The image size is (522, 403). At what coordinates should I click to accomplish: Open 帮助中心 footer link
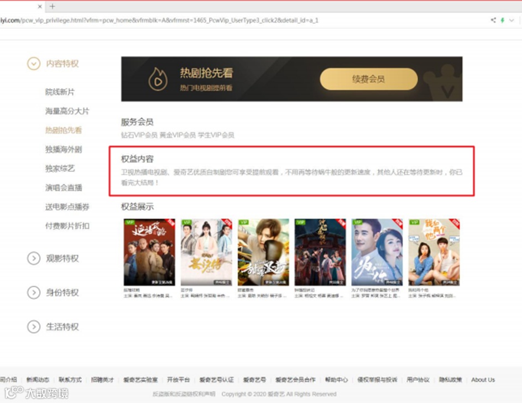click(336, 380)
